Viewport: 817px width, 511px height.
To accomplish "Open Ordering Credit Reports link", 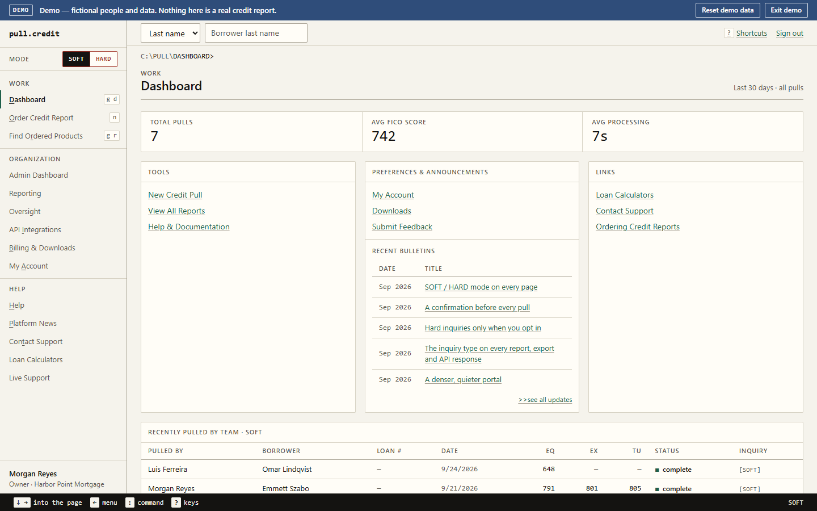I will point(638,227).
